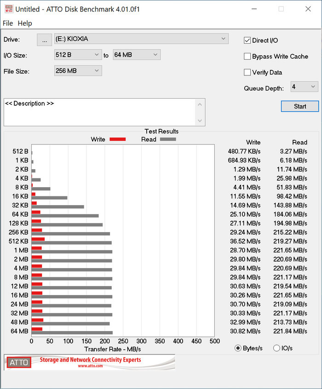Open the Queue Depth dropdown

tap(304, 86)
